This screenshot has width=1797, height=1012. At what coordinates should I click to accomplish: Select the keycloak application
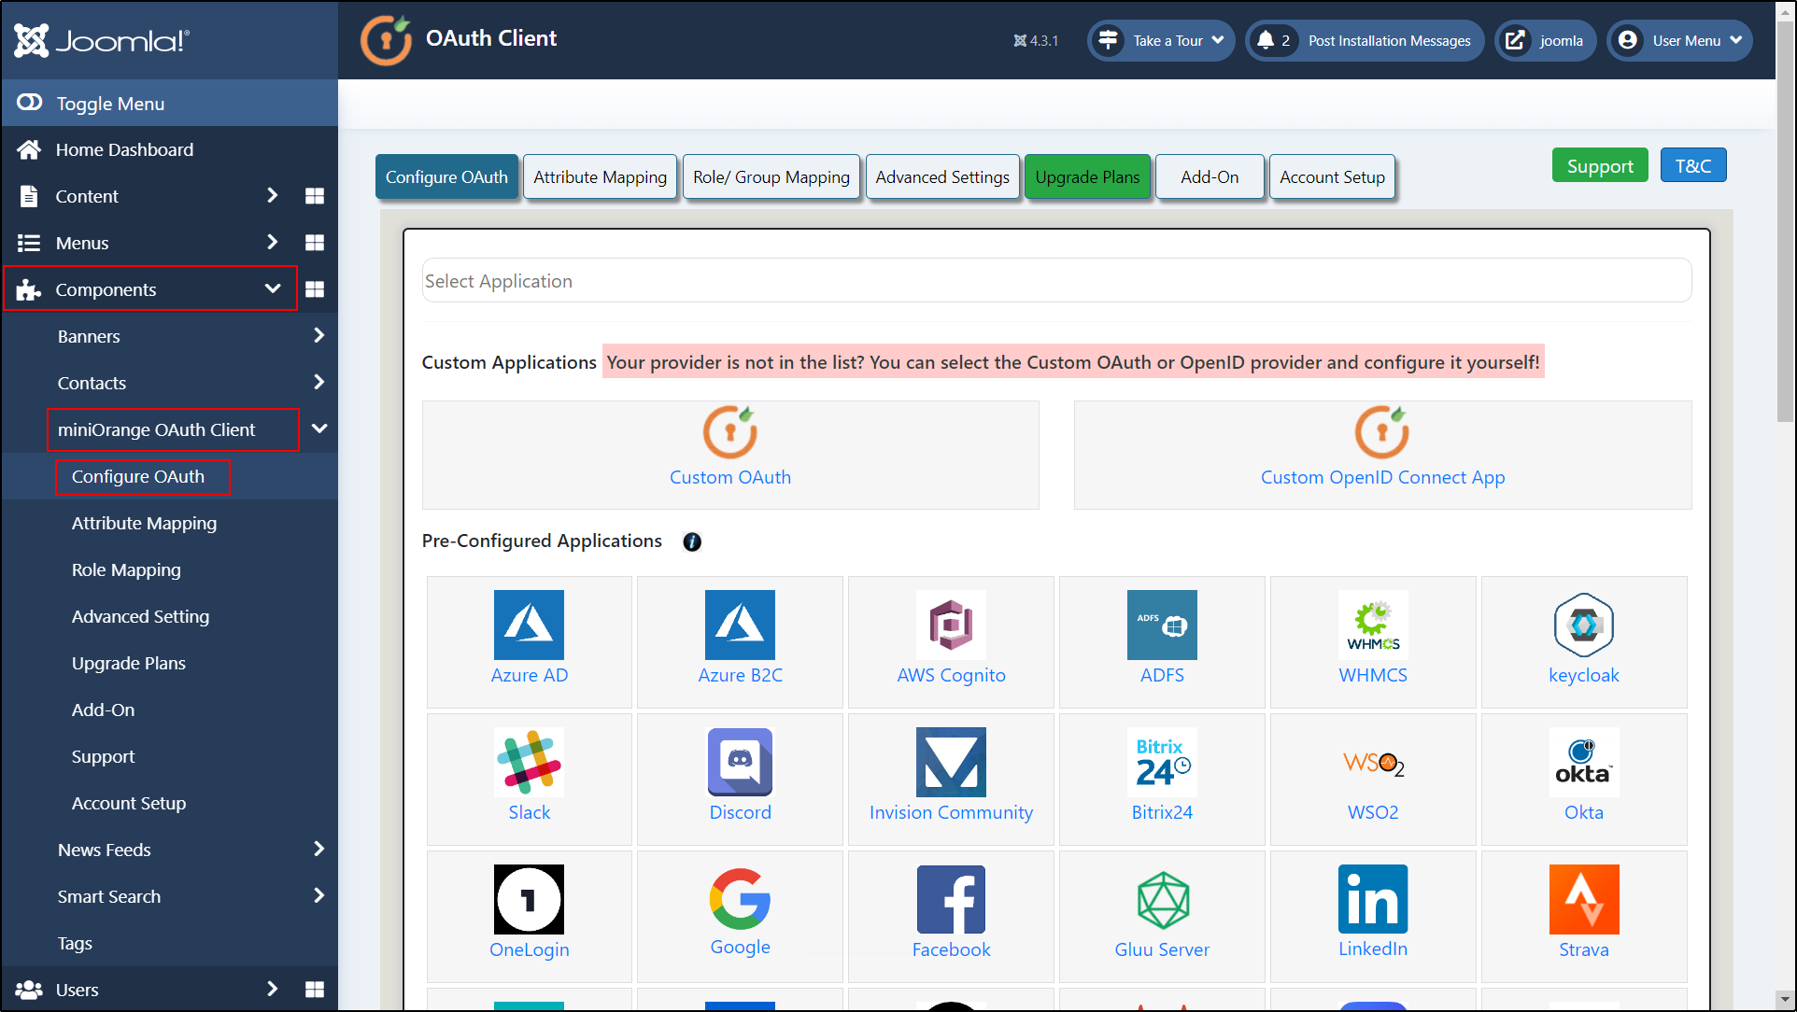coord(1584,641)
